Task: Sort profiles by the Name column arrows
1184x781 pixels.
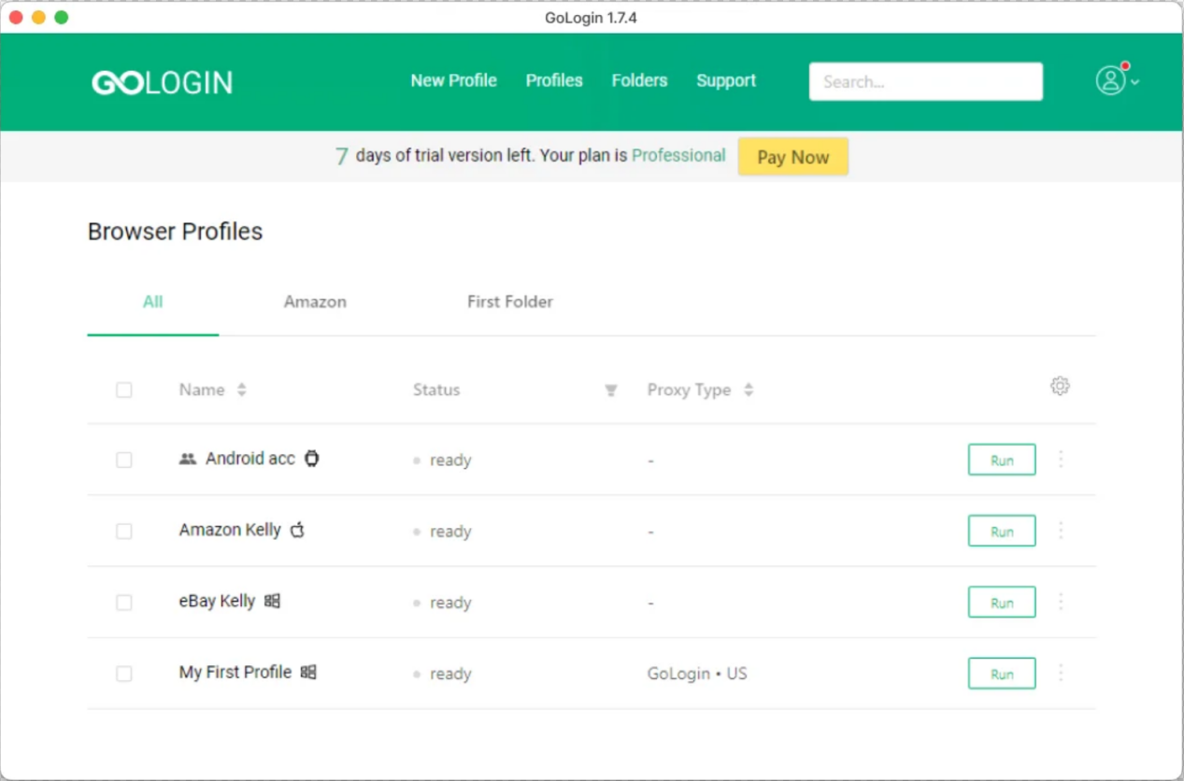Action: click(x=242, y=390)
